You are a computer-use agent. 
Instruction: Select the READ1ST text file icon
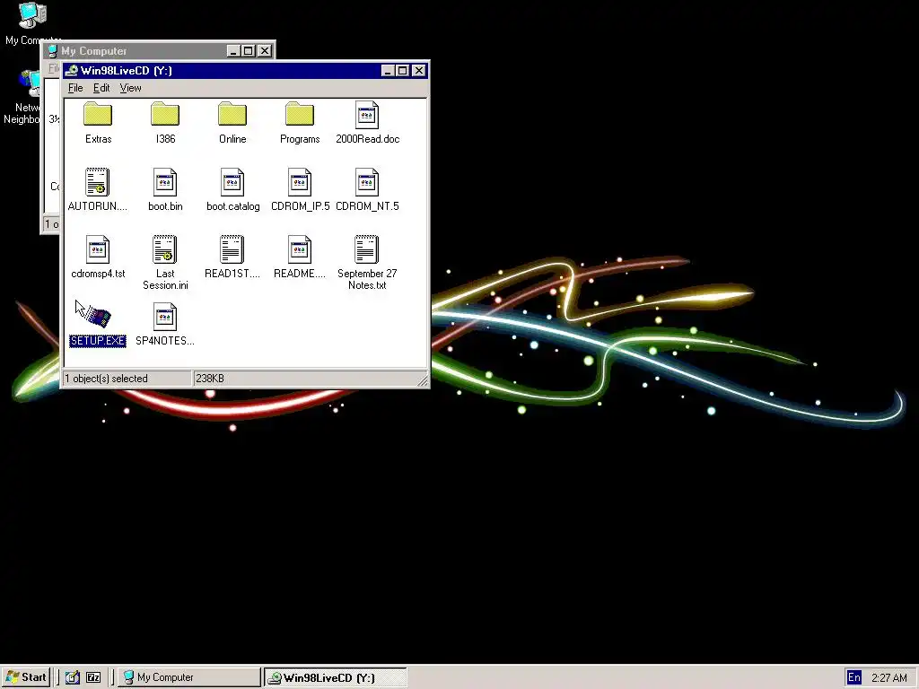pyautogui.click(x=232, y=249)
